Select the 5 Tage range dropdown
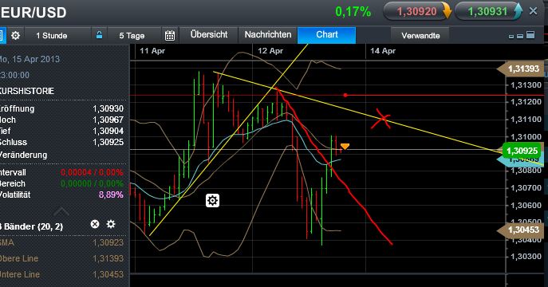 (x=132, y=36)
